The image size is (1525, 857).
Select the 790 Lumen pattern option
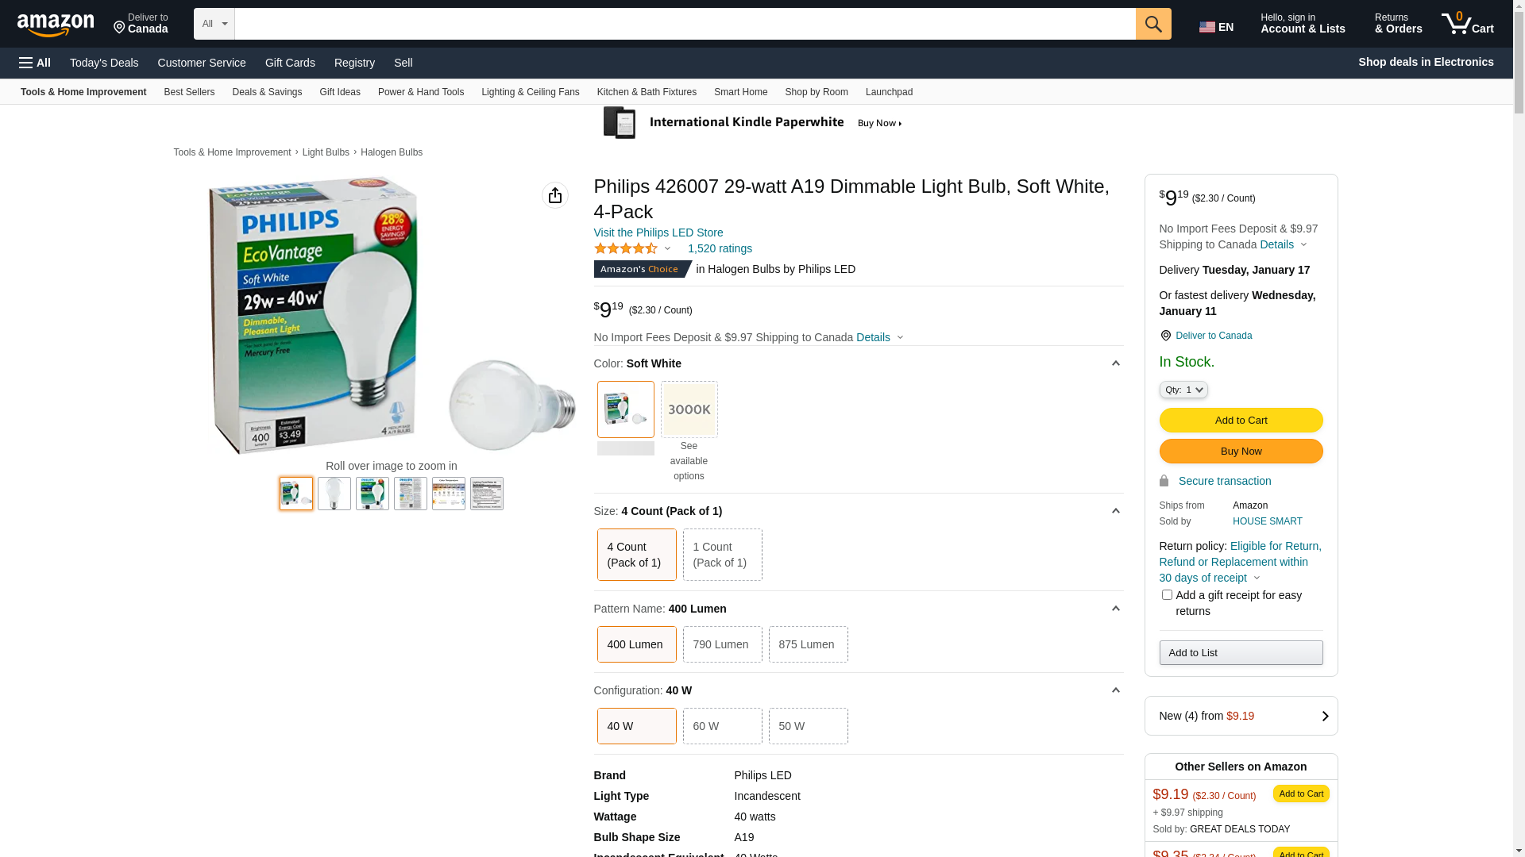pyautogui.click(x=721, y=644)
